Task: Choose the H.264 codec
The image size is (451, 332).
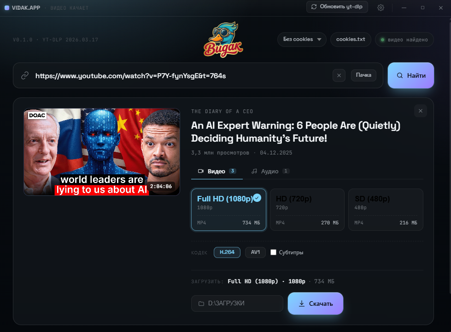Action: pyautogui.click(x=227, y=252)
